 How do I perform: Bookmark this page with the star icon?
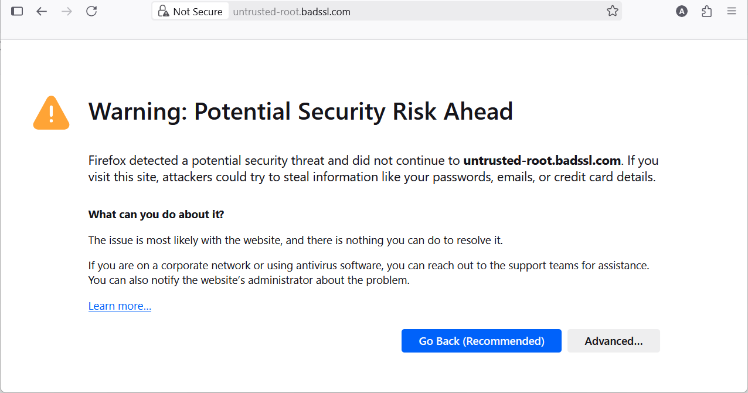point(612,11)
